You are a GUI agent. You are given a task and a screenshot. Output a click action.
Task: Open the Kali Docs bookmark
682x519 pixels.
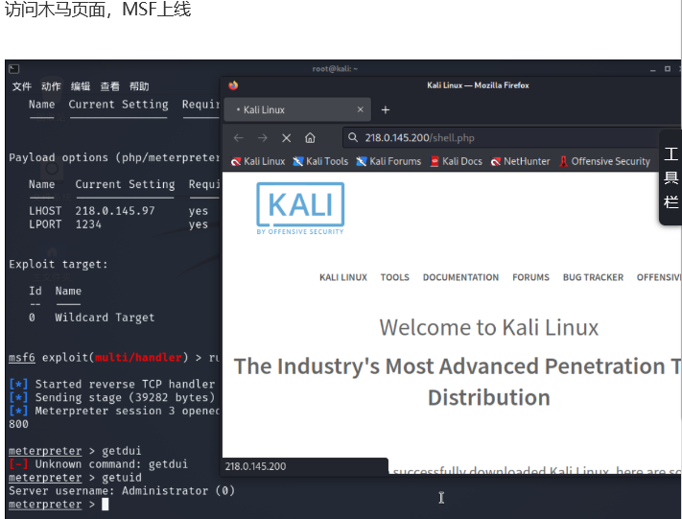click(457, 161)
